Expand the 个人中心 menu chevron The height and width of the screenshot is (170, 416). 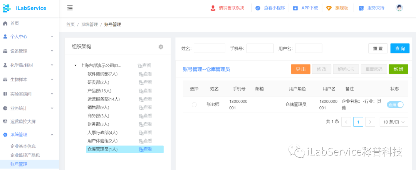[52, 36]
